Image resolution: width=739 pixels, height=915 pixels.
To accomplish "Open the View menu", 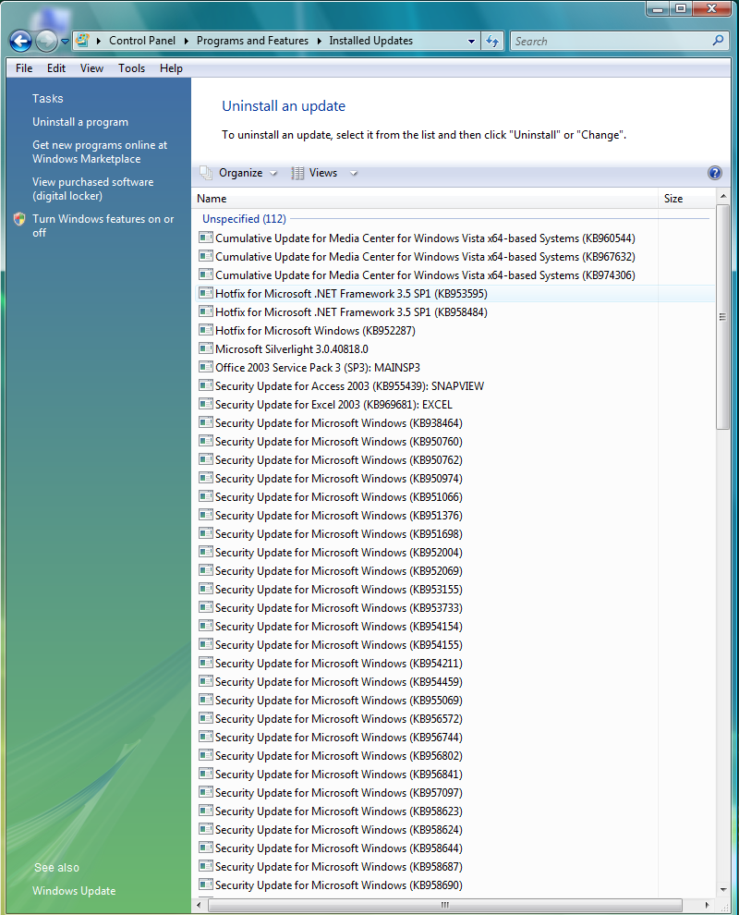I will (x=91, y=68).
